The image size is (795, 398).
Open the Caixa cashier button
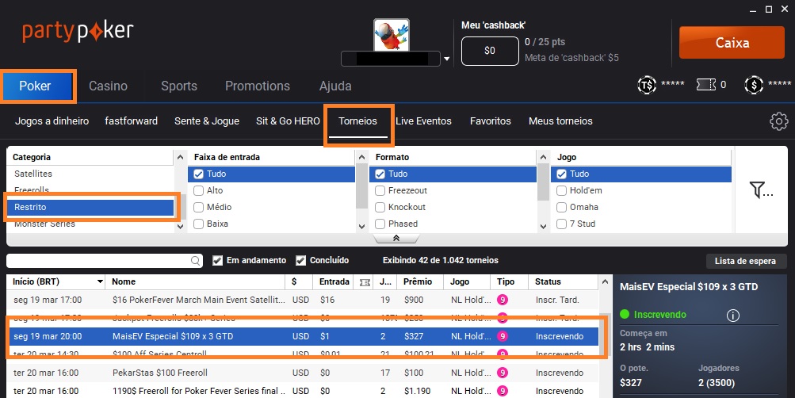[732, 43]
